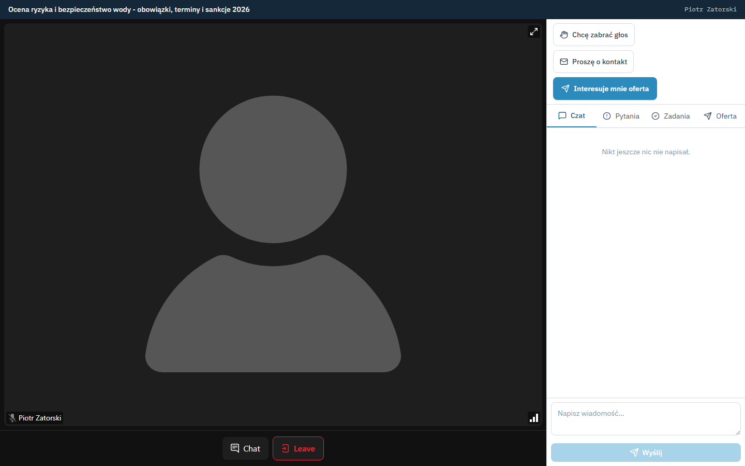Click the speech bubble icon on Czat tab
The image size is (745, 466).
(562, 115)
